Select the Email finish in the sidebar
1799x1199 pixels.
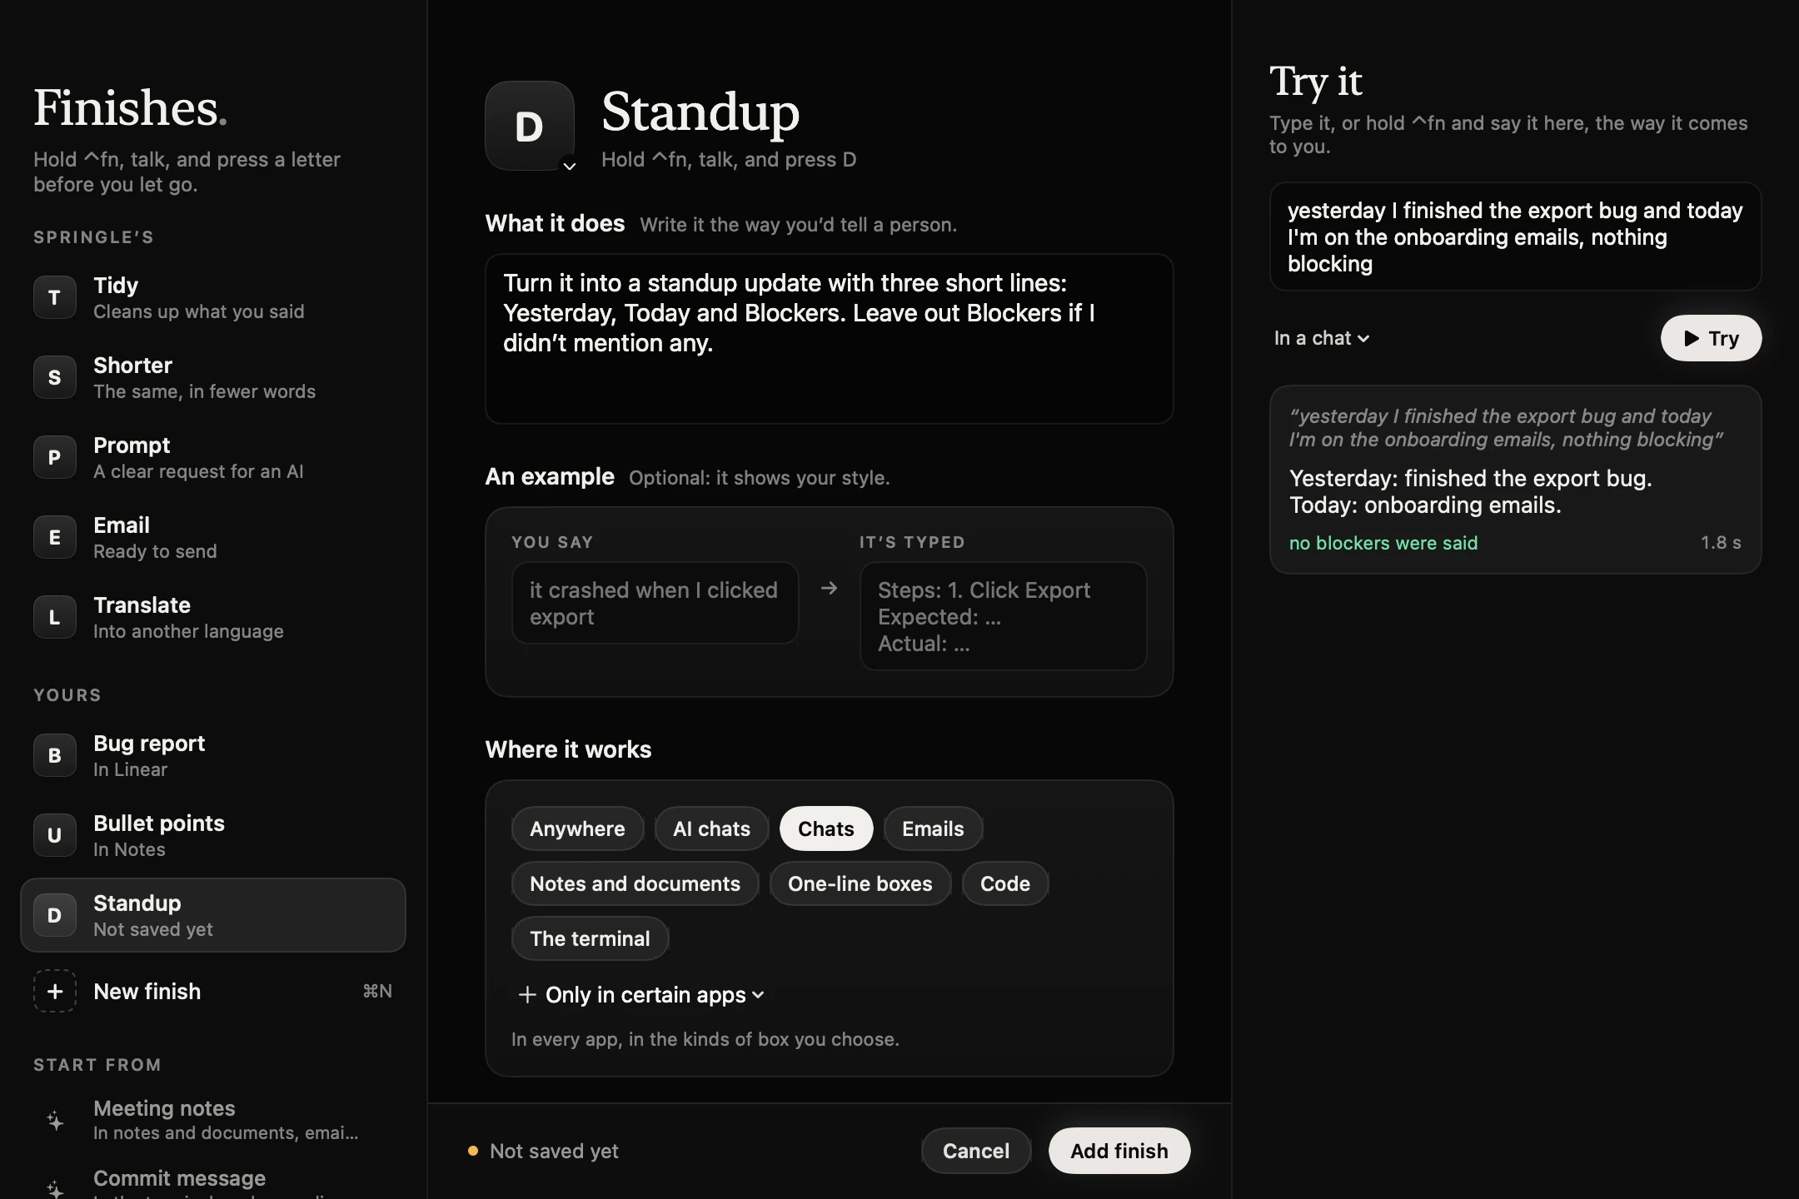tap(213, 537)
